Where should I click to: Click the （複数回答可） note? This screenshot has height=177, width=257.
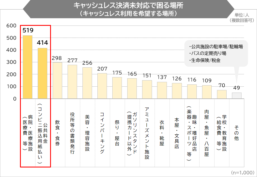pyautogui.click(x=242, y=20)
